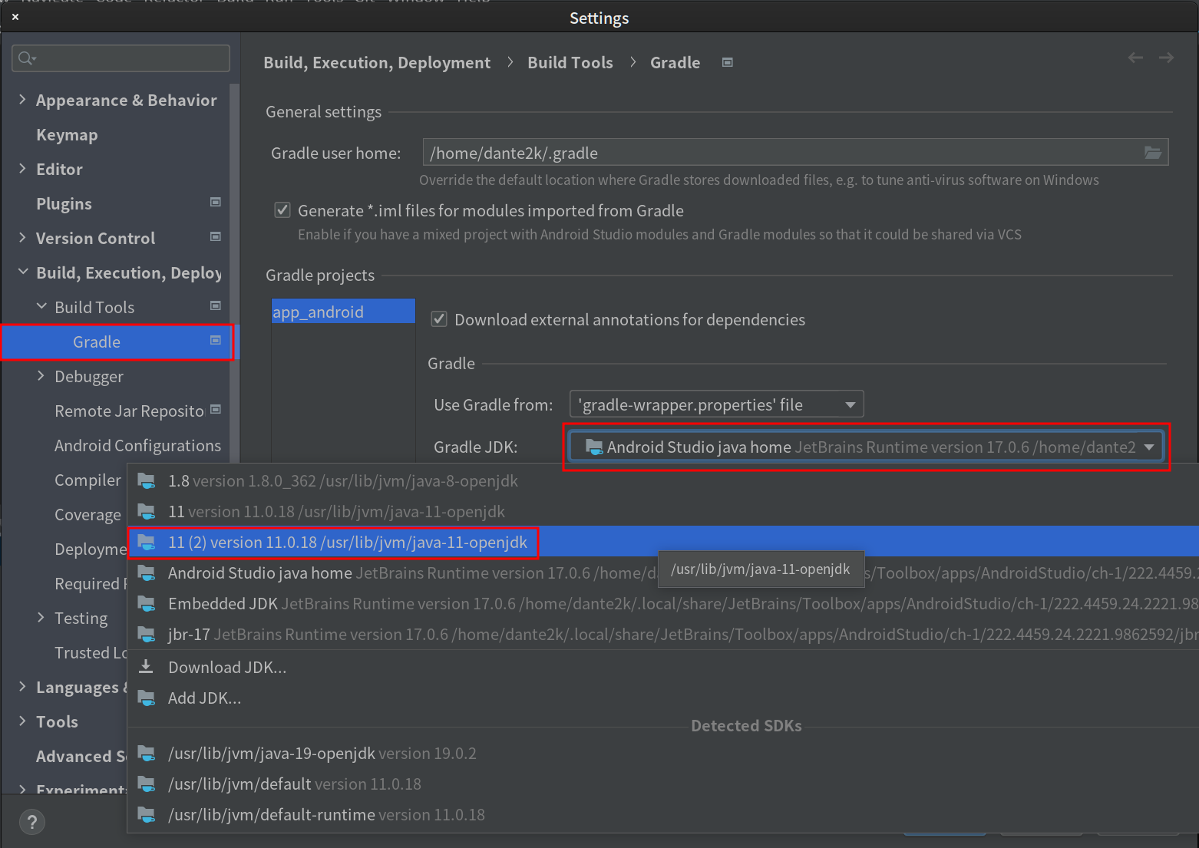Click the search magnifier icon in settings
Image resolution: width=1199 pixels, height=848 pixels.
point(27,58)
